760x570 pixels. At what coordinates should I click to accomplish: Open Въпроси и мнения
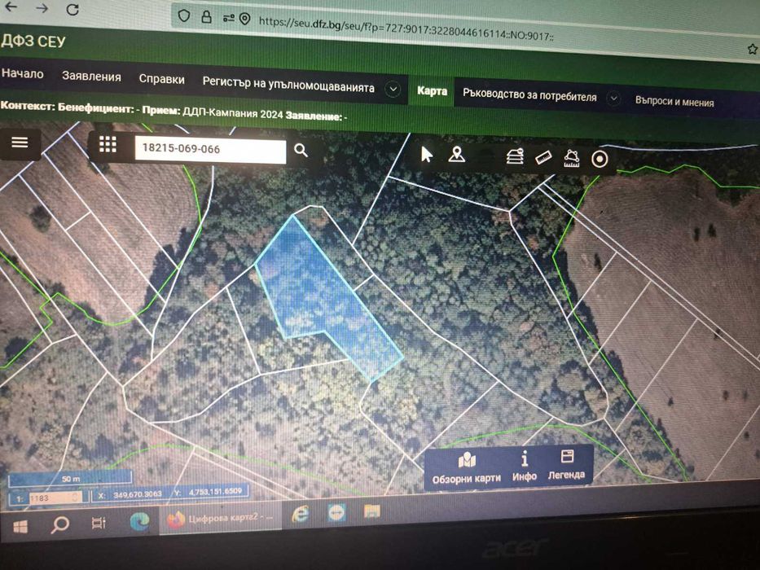click(x=674, y=102)
